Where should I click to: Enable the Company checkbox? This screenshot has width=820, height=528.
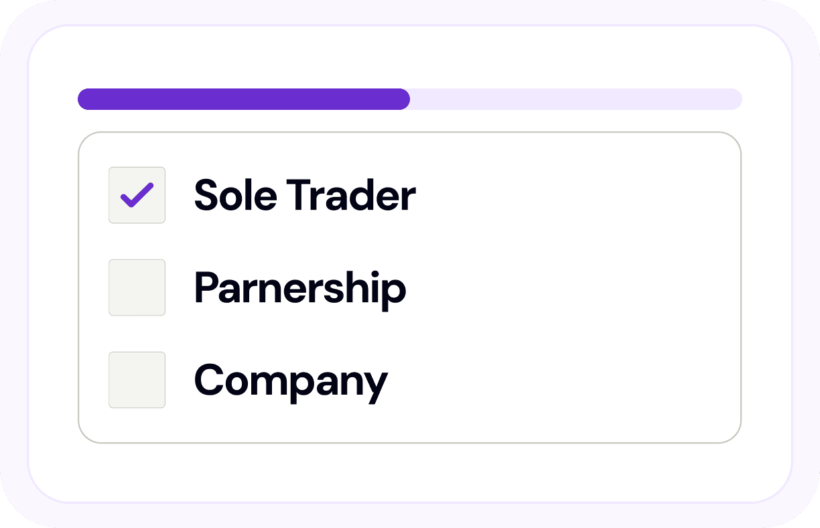click(137, 380)
